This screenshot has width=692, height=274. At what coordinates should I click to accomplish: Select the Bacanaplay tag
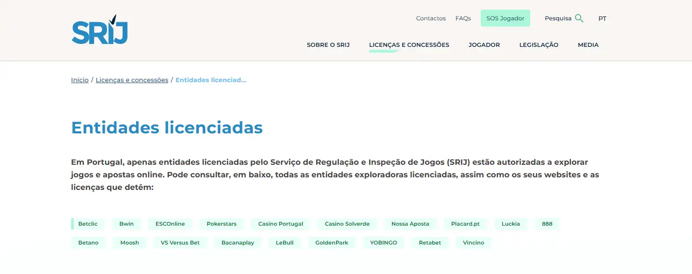point(237,243)
